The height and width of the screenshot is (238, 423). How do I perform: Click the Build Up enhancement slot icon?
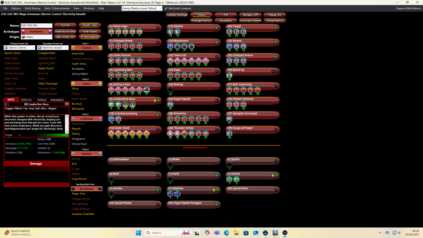click(x=230, y=75)
